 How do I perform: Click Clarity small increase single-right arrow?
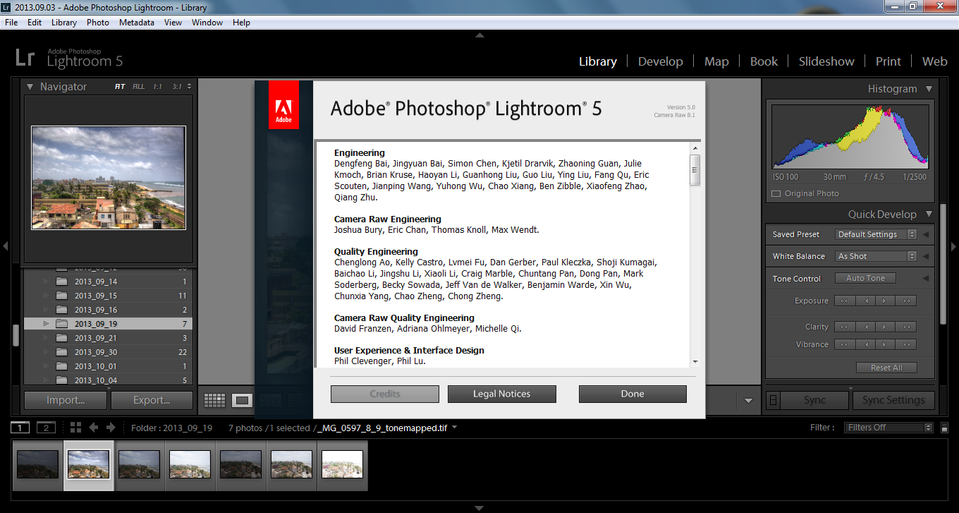click(x=886, y=327)
